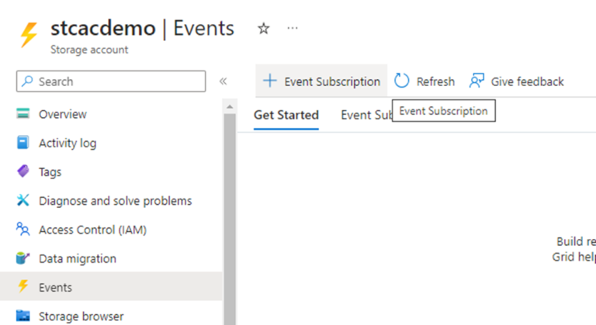Click the Activity log book icon
The width and height of the screenshot is (596, 325).
click(23, 143)
